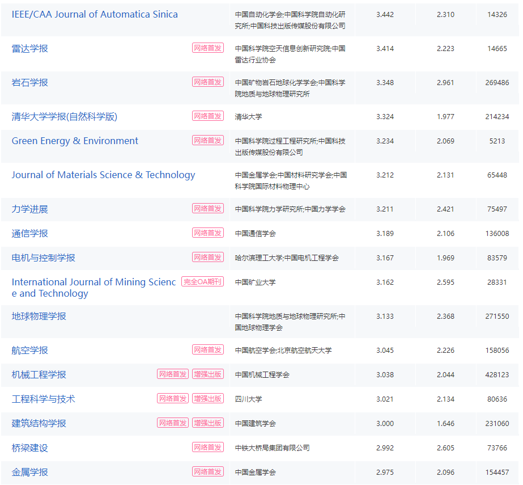The height and width of the screenshot is (485, 523).
Task: Select the count 83579 in the 电机与控制学报 row
Action: 497,258
